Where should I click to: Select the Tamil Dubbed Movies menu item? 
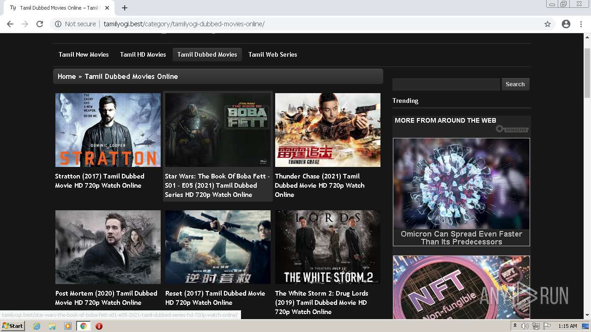[207, 54]
